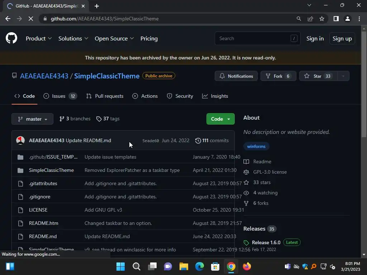Open the .github/ISSUE_TEMP... folder
367x275 pixels.
click(x=53, y=157)
